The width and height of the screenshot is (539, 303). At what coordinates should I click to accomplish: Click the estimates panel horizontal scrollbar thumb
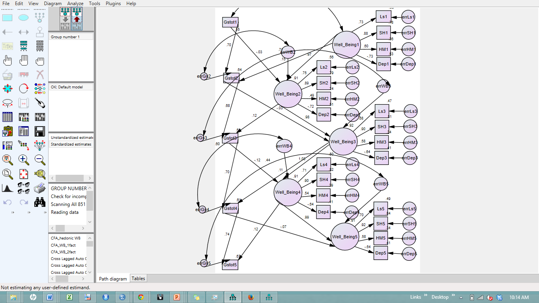[x=69, y=178]
